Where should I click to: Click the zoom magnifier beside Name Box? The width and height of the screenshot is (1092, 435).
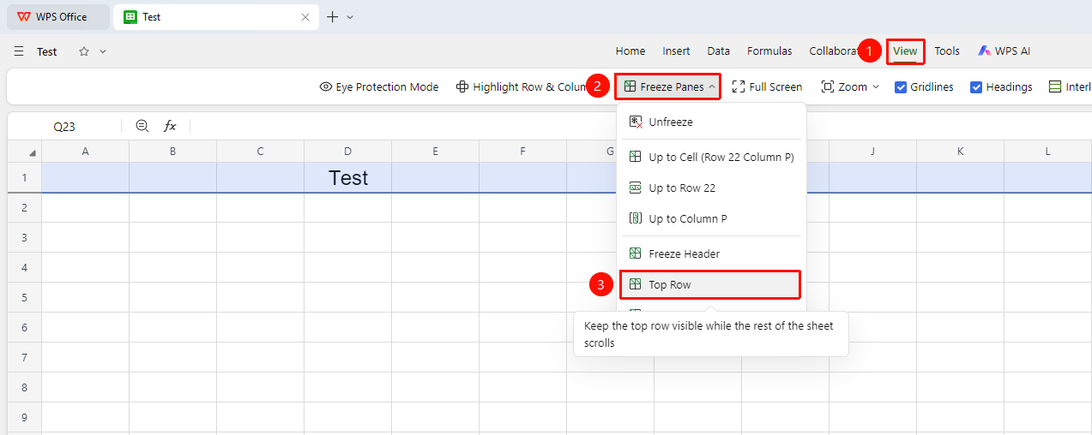pyautogui.click(x=142, y=126)
